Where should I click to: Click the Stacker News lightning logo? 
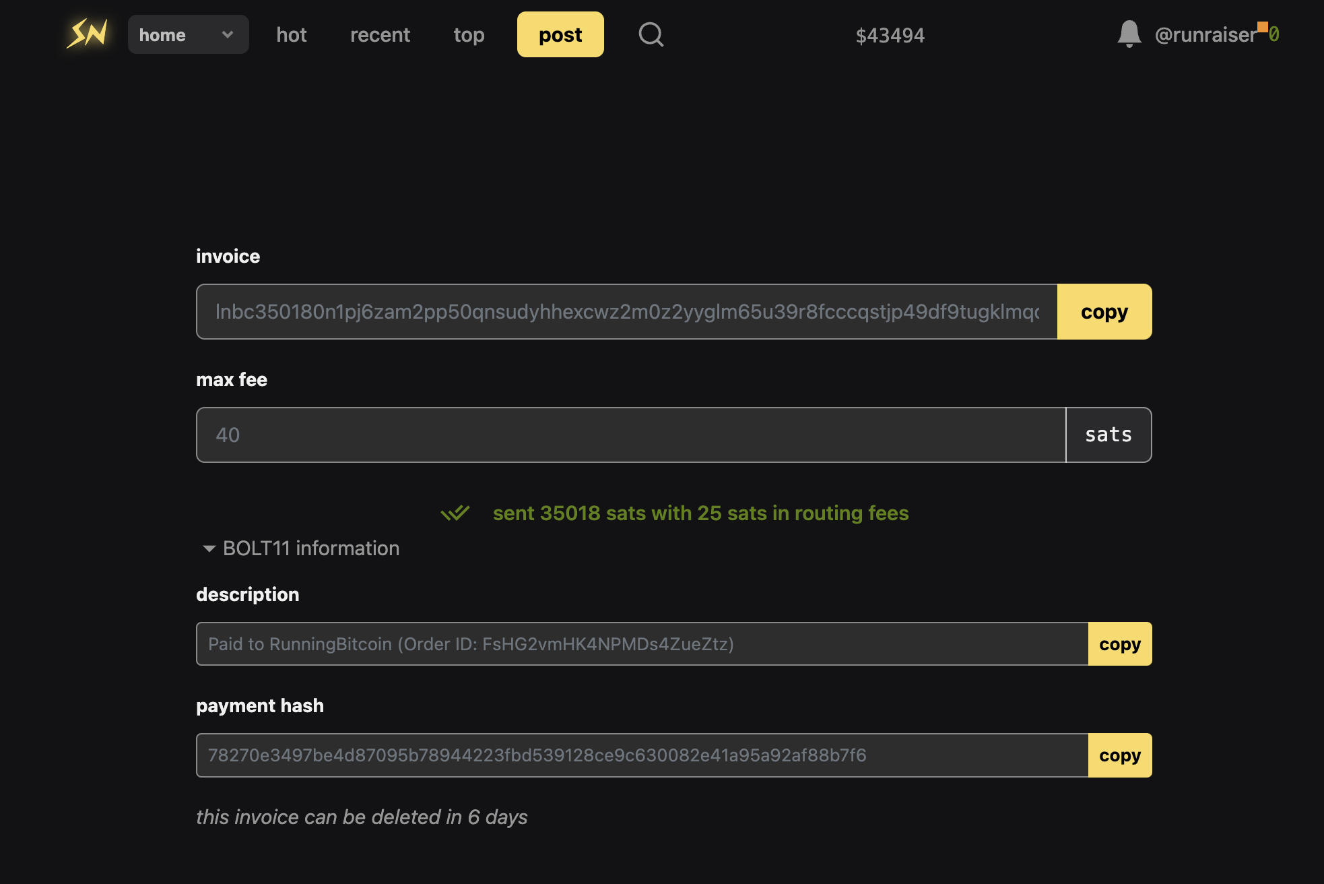[x=88, y=34]
